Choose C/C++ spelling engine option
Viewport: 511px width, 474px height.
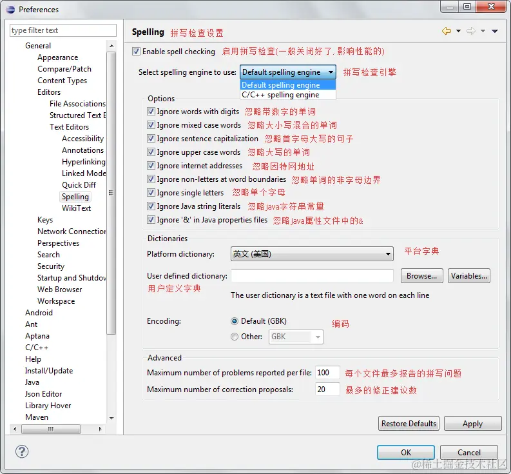(288, 95)
